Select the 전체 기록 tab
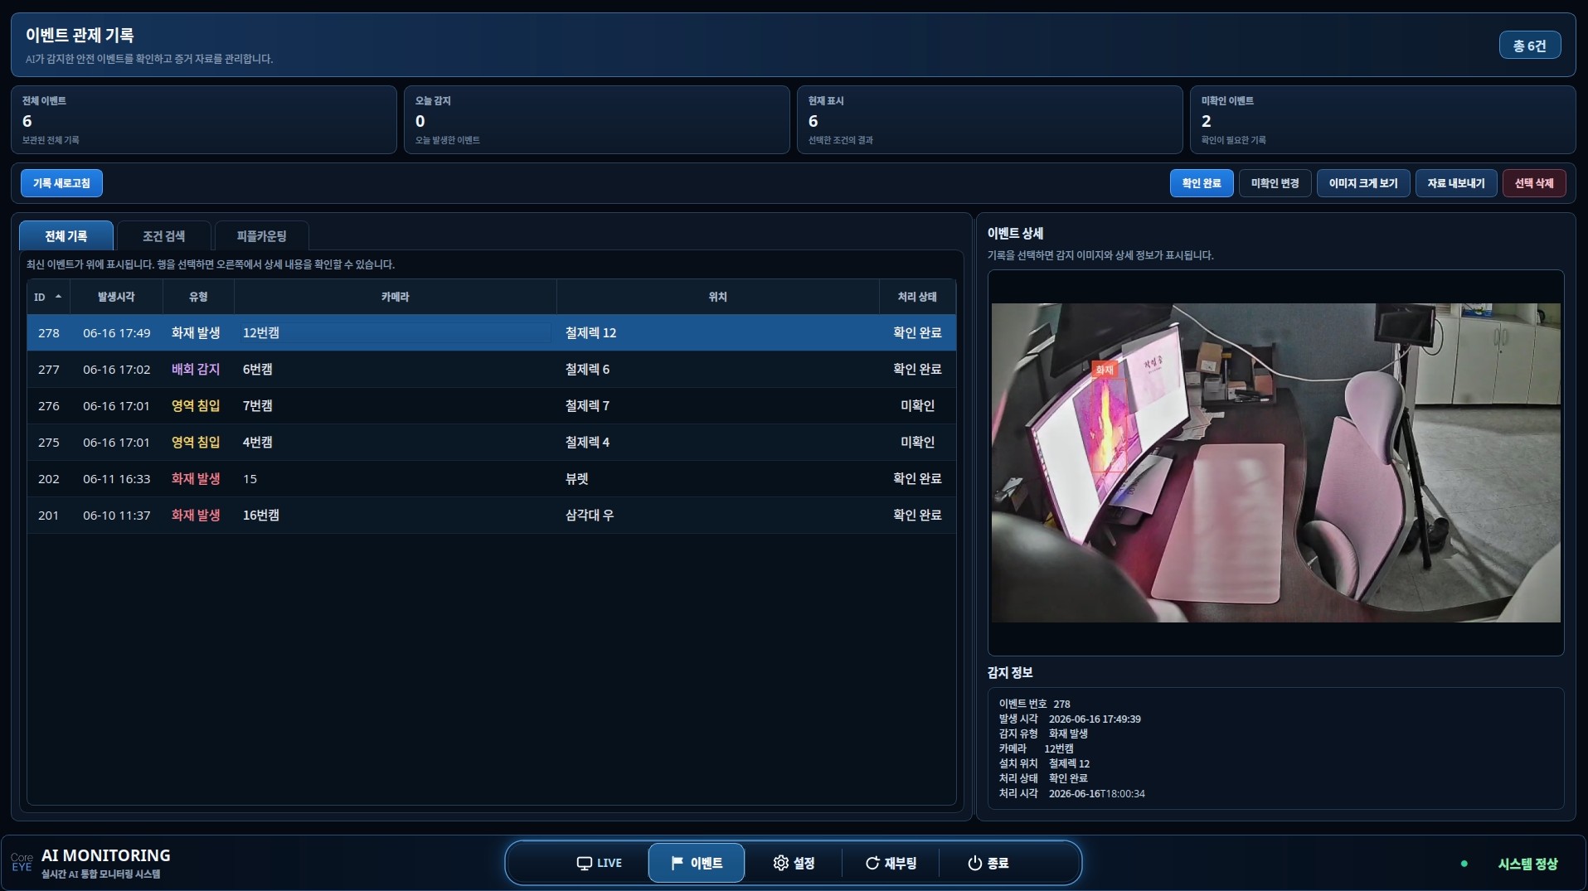 click(66, 236)
